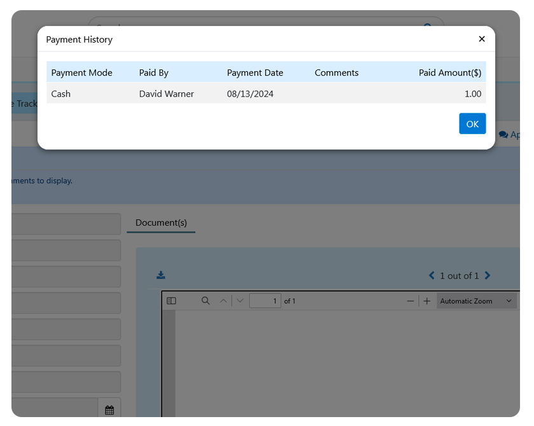
Task: Select the Cash payment row
Action: 61,94
